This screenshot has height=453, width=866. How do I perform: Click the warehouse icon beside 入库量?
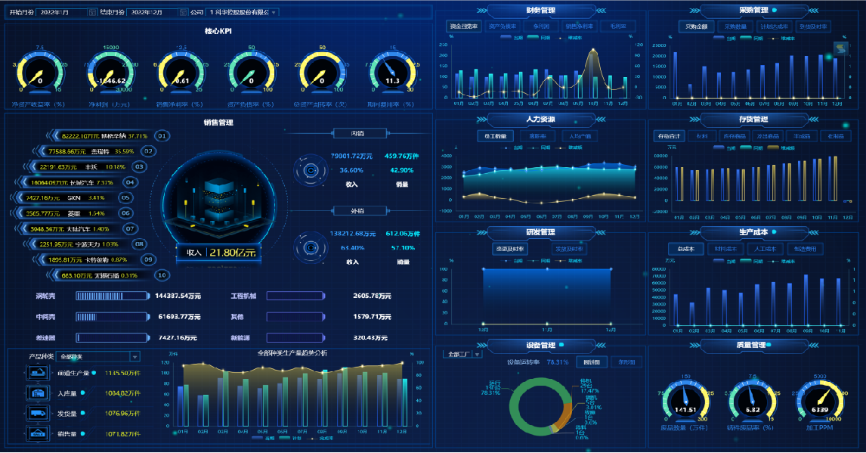[38, 392]
